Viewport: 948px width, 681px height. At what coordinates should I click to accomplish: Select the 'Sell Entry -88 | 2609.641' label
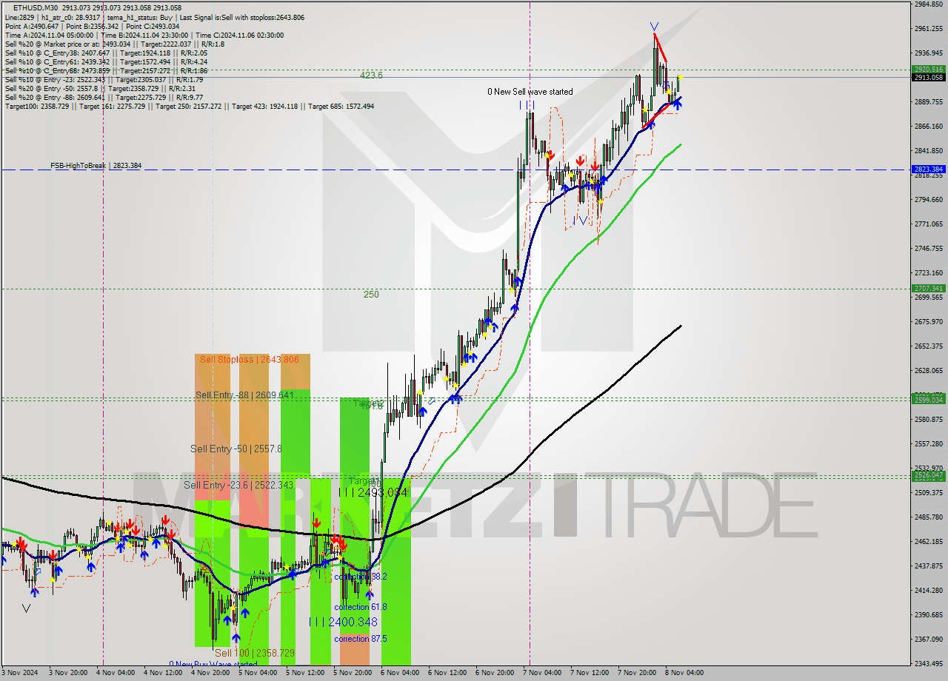click(244, 395)
